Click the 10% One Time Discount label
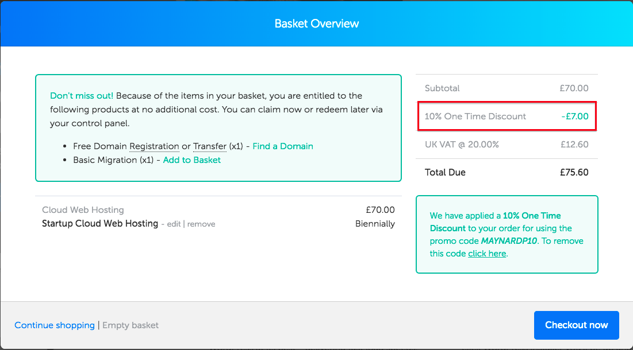 click(475, 116)
